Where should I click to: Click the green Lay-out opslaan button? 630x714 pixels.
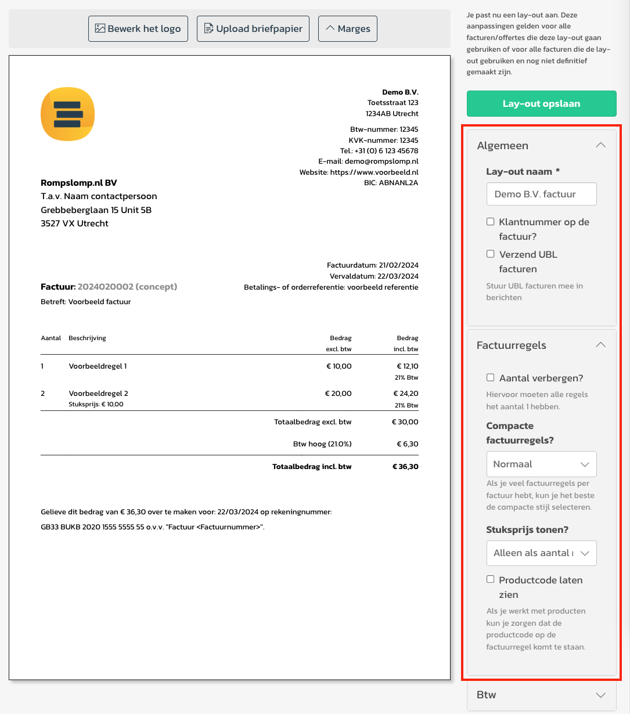(541, 103)
